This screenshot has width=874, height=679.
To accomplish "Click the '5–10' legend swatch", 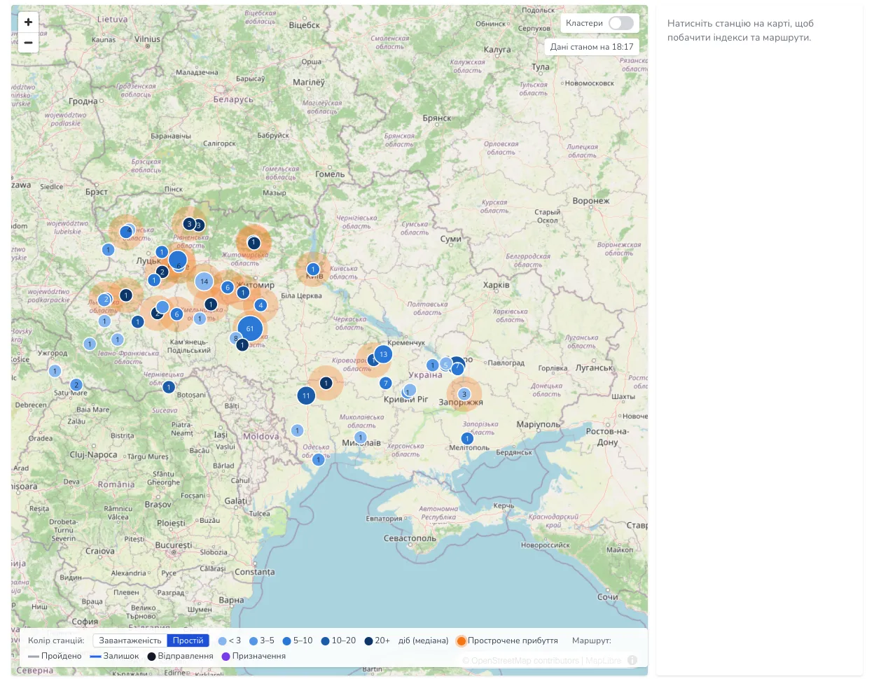I will 286,640.
